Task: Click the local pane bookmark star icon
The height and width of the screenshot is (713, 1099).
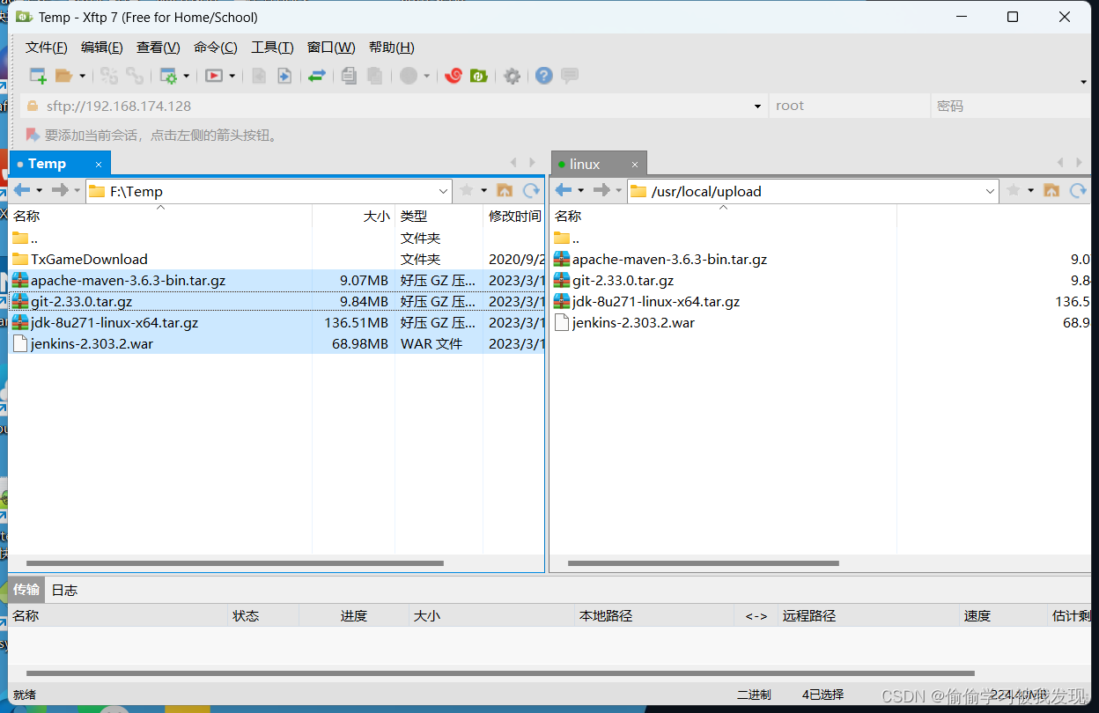Action: (x=467, y=190)
